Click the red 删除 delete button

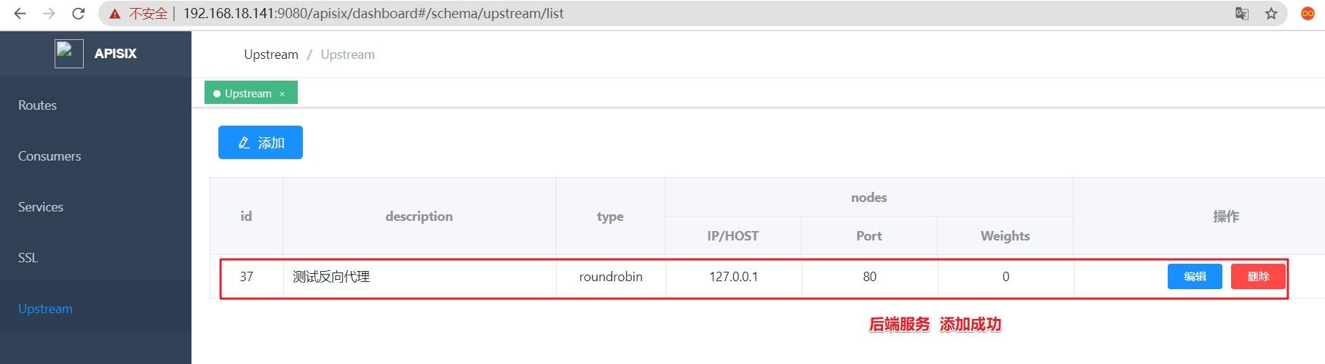point(1258,277)
